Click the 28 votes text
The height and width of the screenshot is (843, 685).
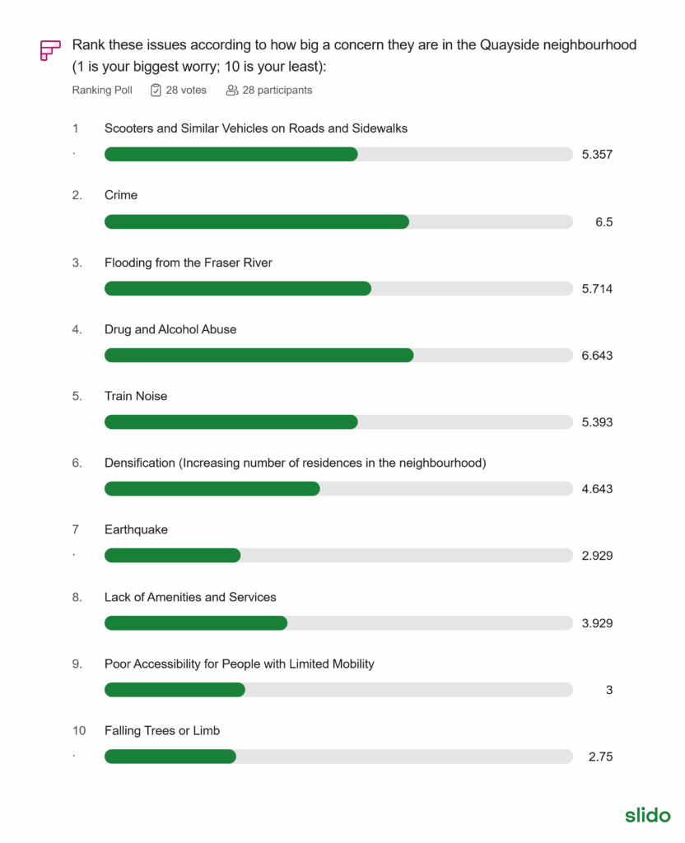186,90
